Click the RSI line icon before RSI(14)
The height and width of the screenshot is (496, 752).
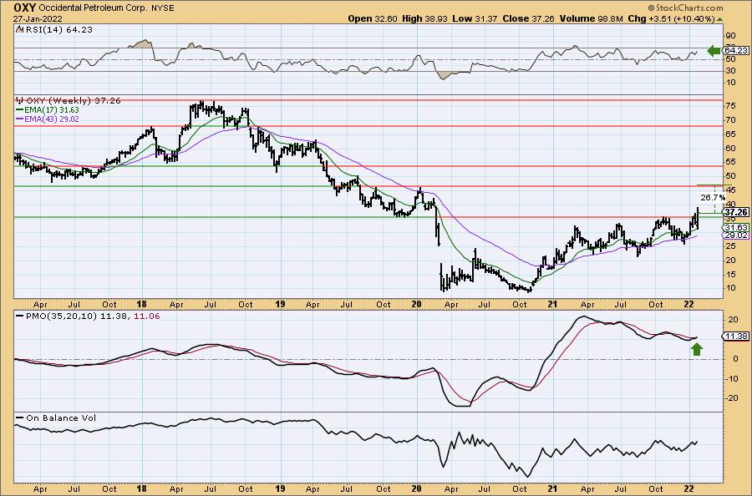20,29
